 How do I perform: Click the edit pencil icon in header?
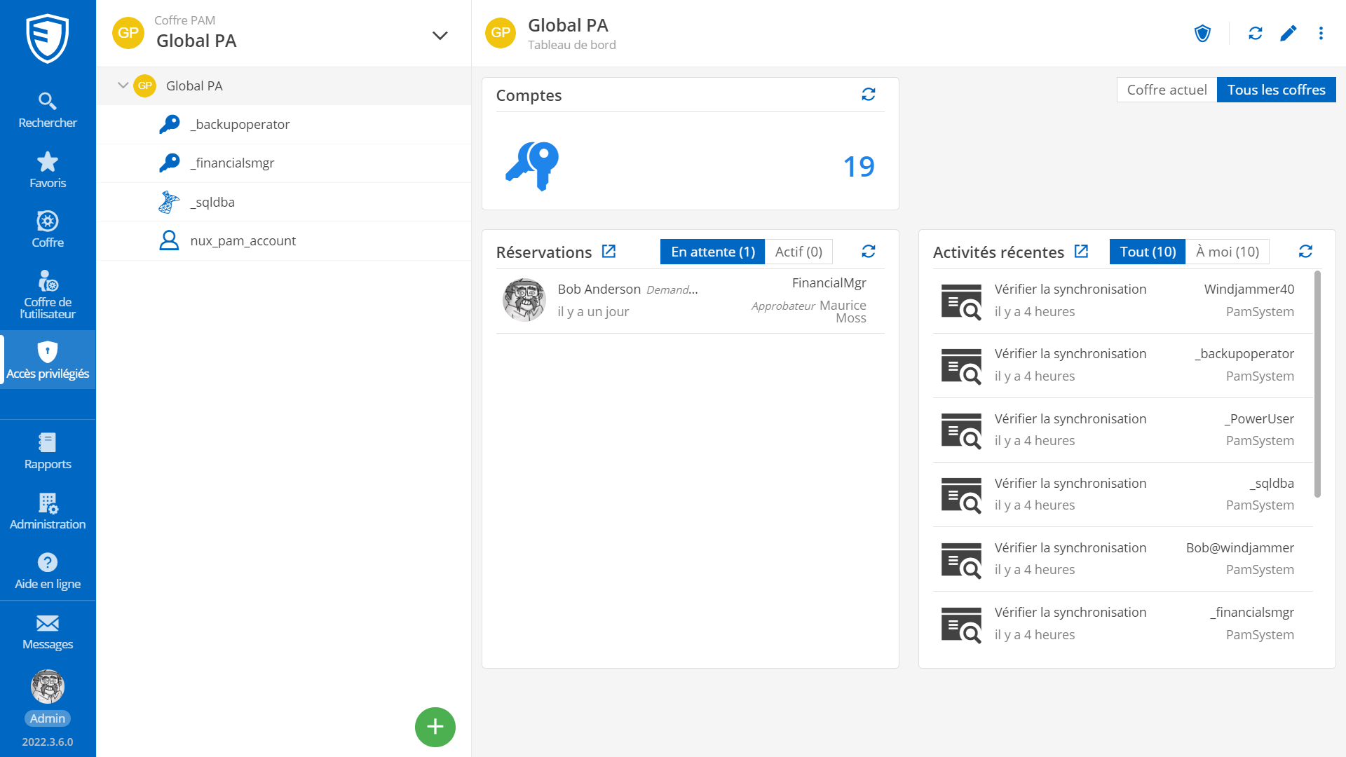1288,34
